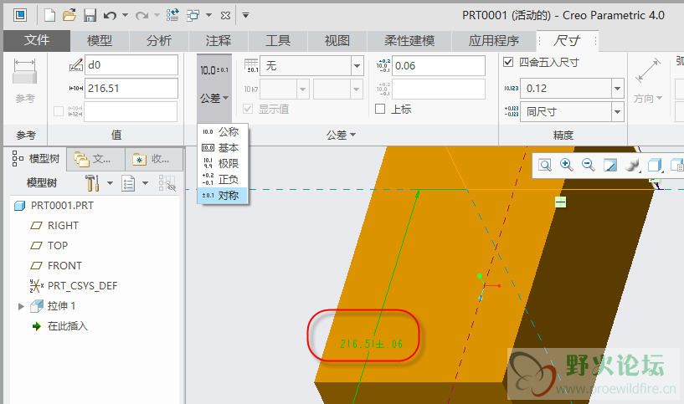
Task: Switch to the 应用程序 ribbon tab
Action: tap(494, 40)
